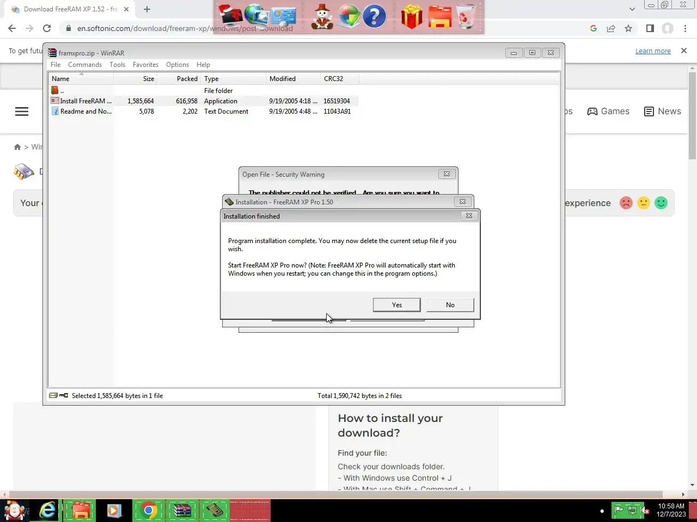Open the media player taskbar icon
Viewport: 697px width, 522px height.
click(x=114, y=511)
